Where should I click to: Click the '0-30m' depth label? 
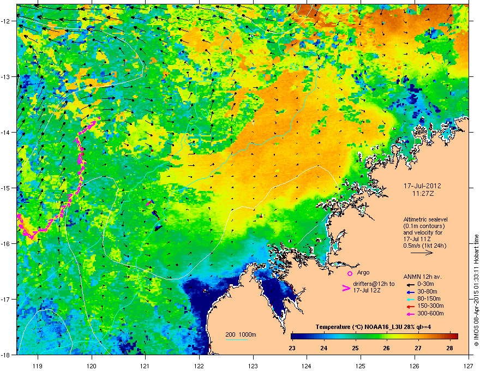[425, 284]
